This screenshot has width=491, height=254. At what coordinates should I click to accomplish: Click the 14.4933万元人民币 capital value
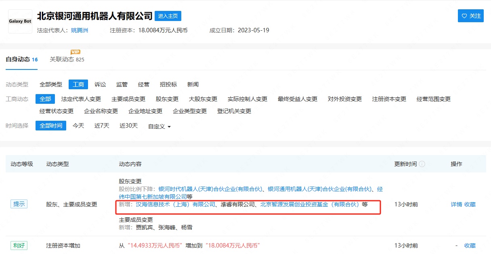pos(155,246)
